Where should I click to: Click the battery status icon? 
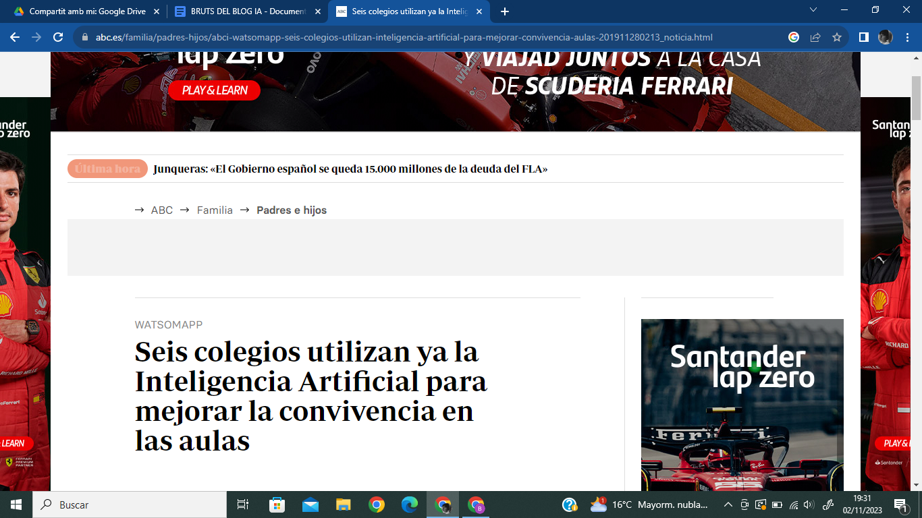tap(777, 505)
